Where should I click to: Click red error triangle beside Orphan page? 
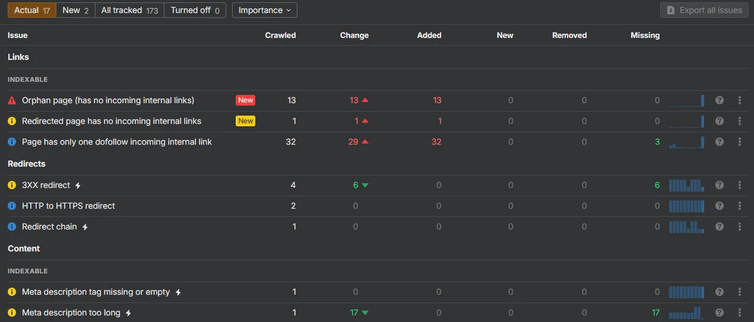point(12,100)
